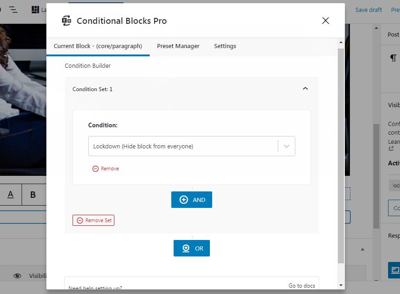Open the Go to docs link
Viewport: 400px width, 294px height.
point(302,286)
